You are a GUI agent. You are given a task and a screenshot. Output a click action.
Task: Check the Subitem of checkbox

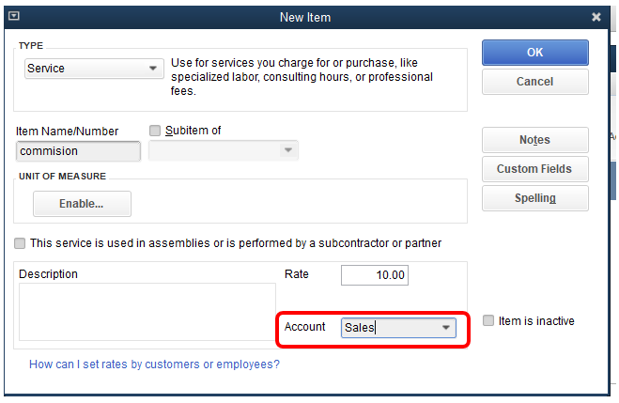tap(155, 131)
